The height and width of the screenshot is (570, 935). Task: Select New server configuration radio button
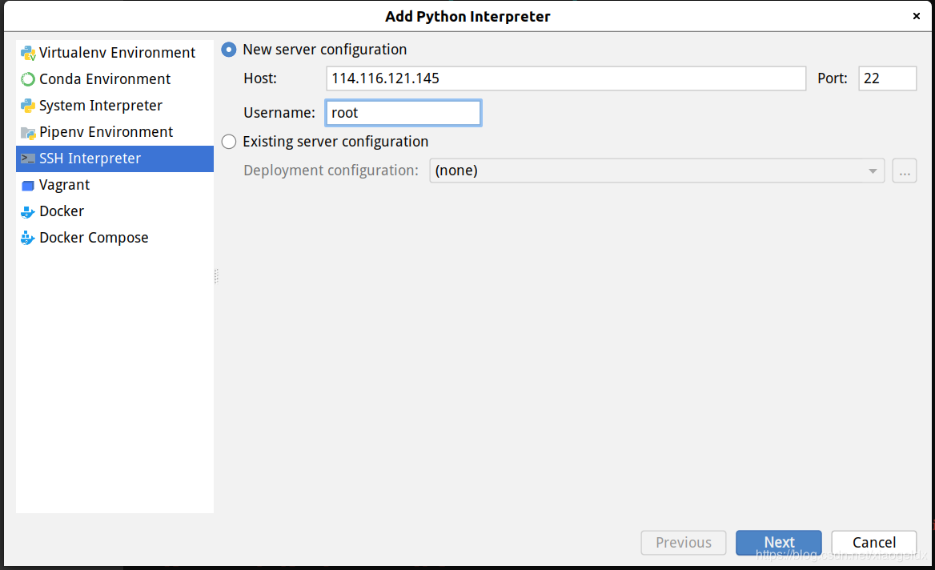coord(229,50)
